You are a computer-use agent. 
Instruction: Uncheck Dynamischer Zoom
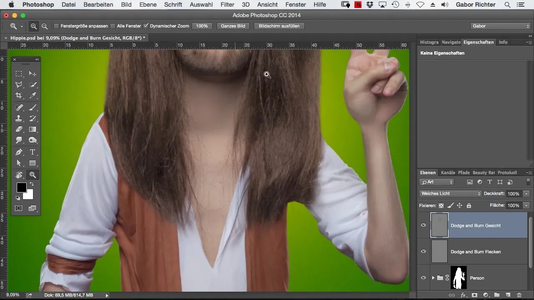click(146, 26)
